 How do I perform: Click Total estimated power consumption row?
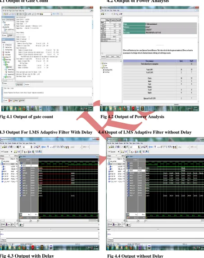tap(160, 64)
